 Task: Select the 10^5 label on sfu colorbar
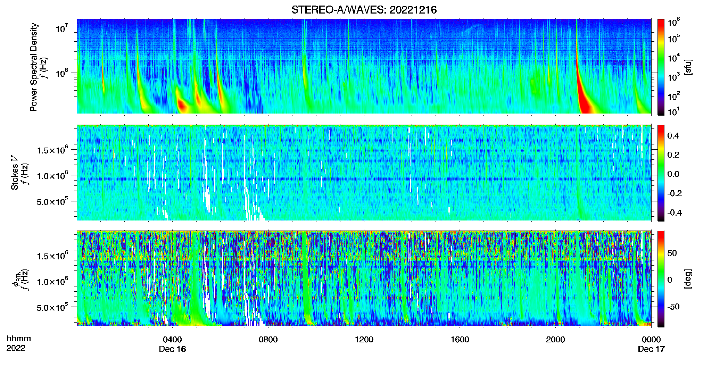[x=673, y=39]
